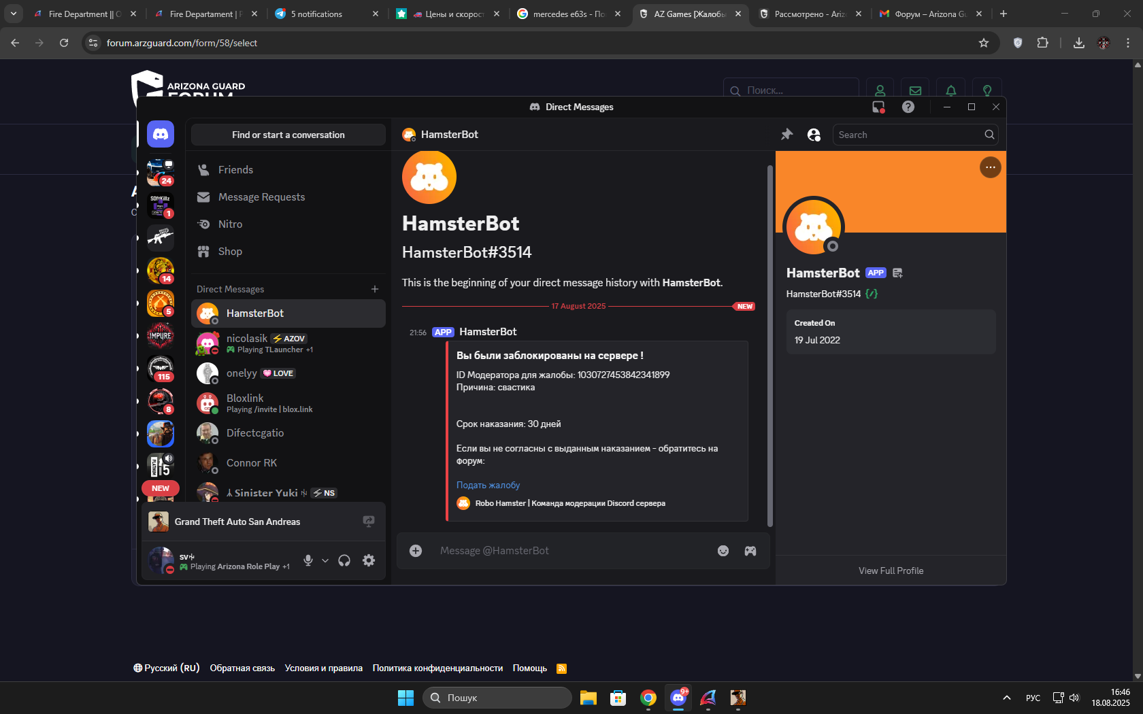Viewport: 1143px width, 714px height.
Task: Open the Discord Shop
Action: click(x=288, y=252)
